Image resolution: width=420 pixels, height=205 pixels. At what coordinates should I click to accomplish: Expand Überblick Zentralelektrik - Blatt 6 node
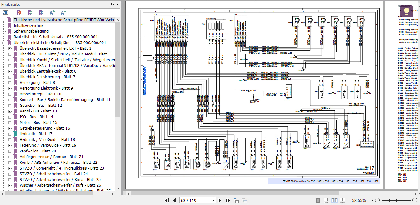click(10, 71)
